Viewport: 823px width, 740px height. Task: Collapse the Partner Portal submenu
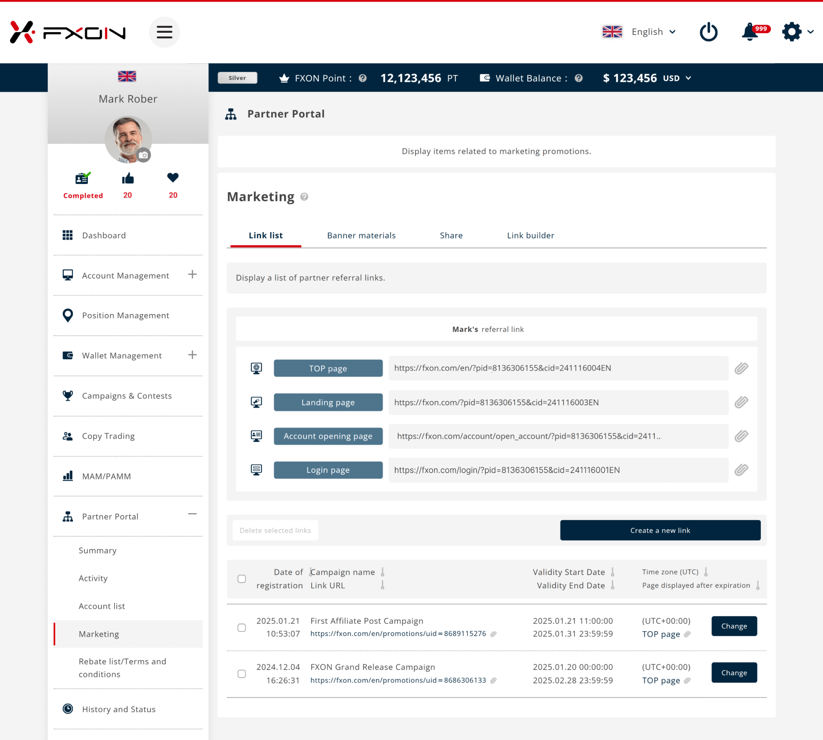[x=192, y=514]
